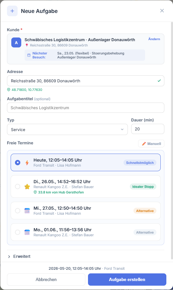Click the red location pin under customer name
Screen dimensions: 173x290
coord(27,45)
